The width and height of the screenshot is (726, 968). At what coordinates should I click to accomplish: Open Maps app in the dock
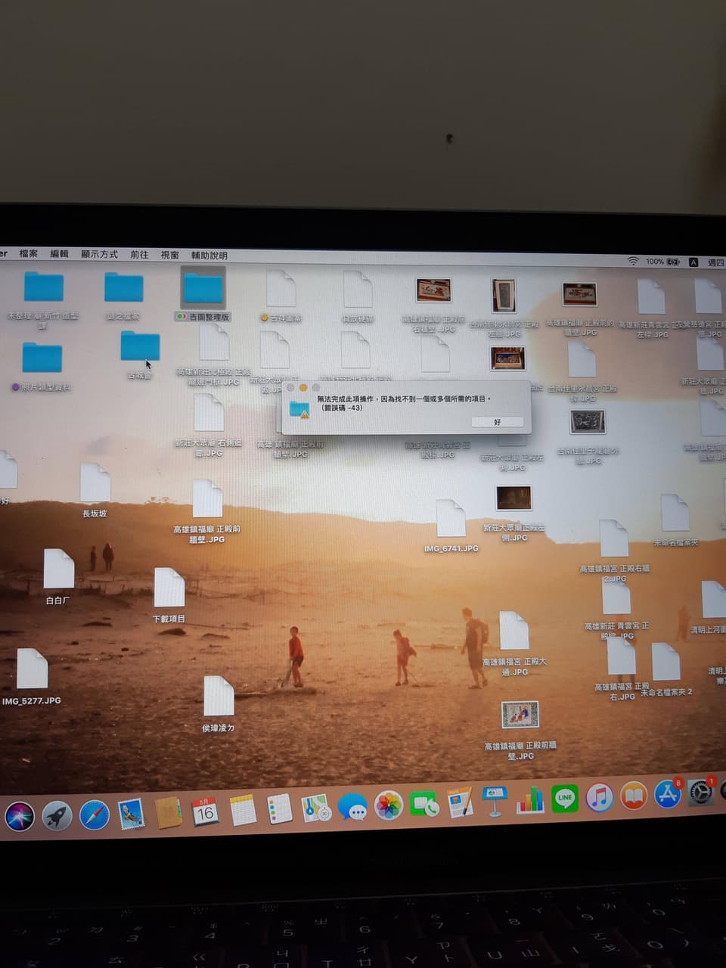click(x=316, y=808)
